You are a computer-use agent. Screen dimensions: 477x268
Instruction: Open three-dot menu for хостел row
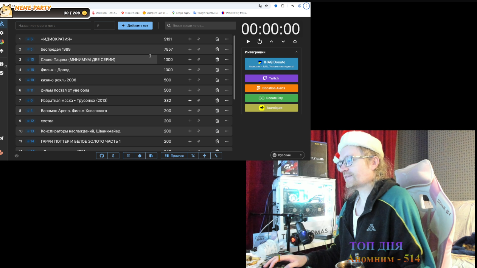(227, 121)
